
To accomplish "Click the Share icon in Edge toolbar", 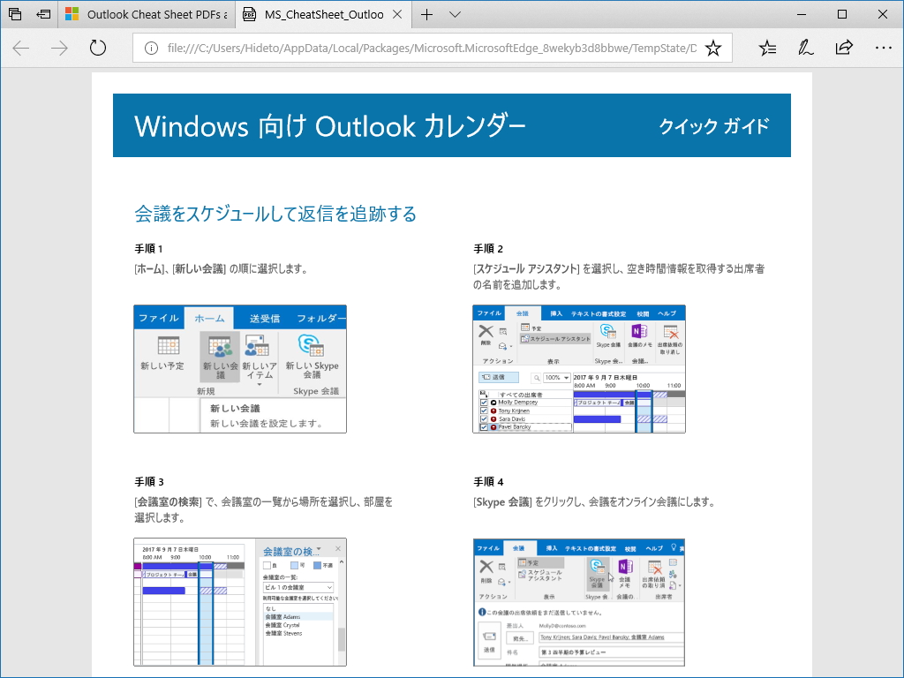I will [x=843, y=48].
